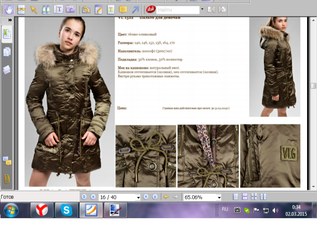
Task: Go to the previous page
Action: coord(93,197)
